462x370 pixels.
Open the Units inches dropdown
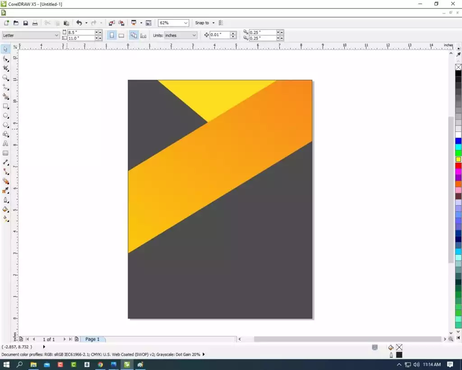[194, 35]
